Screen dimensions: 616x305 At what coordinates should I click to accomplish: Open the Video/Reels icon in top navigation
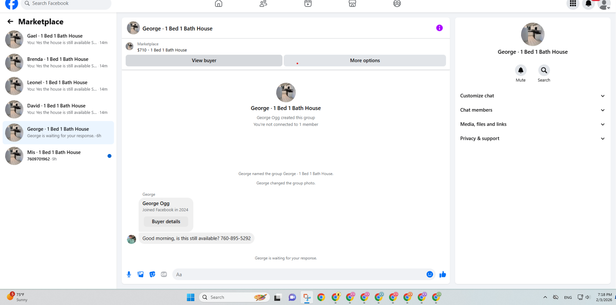pyautogui.click(x=308, y=4)
